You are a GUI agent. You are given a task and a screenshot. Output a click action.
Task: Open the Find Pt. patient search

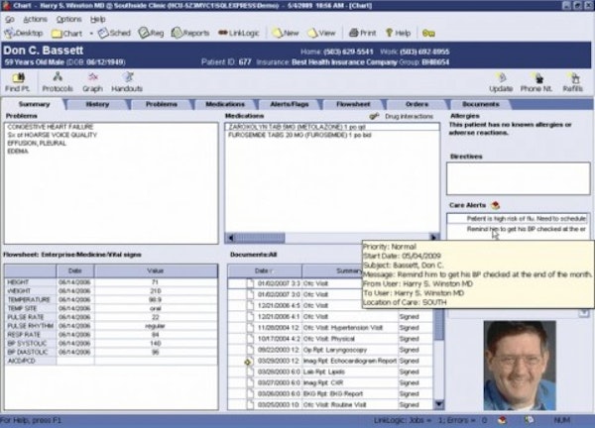17,82
